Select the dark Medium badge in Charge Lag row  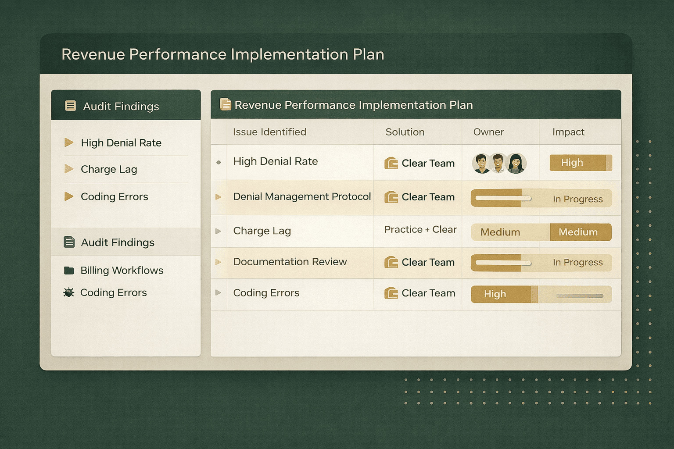coord(581,232)
